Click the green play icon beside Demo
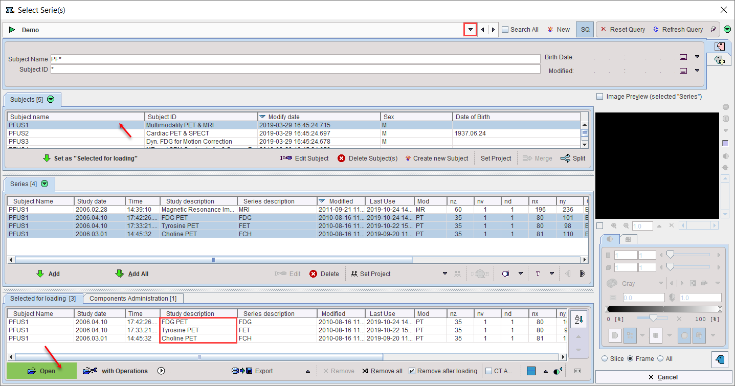This screenshot has height=386, width=735. [x=12, y=30]
